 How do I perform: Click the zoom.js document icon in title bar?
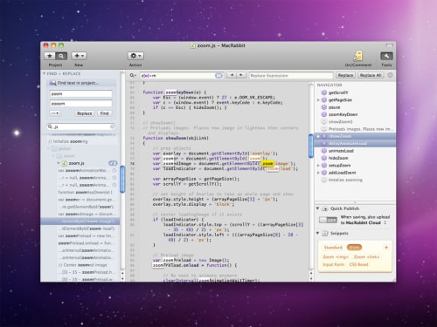(x=193, y=45)
